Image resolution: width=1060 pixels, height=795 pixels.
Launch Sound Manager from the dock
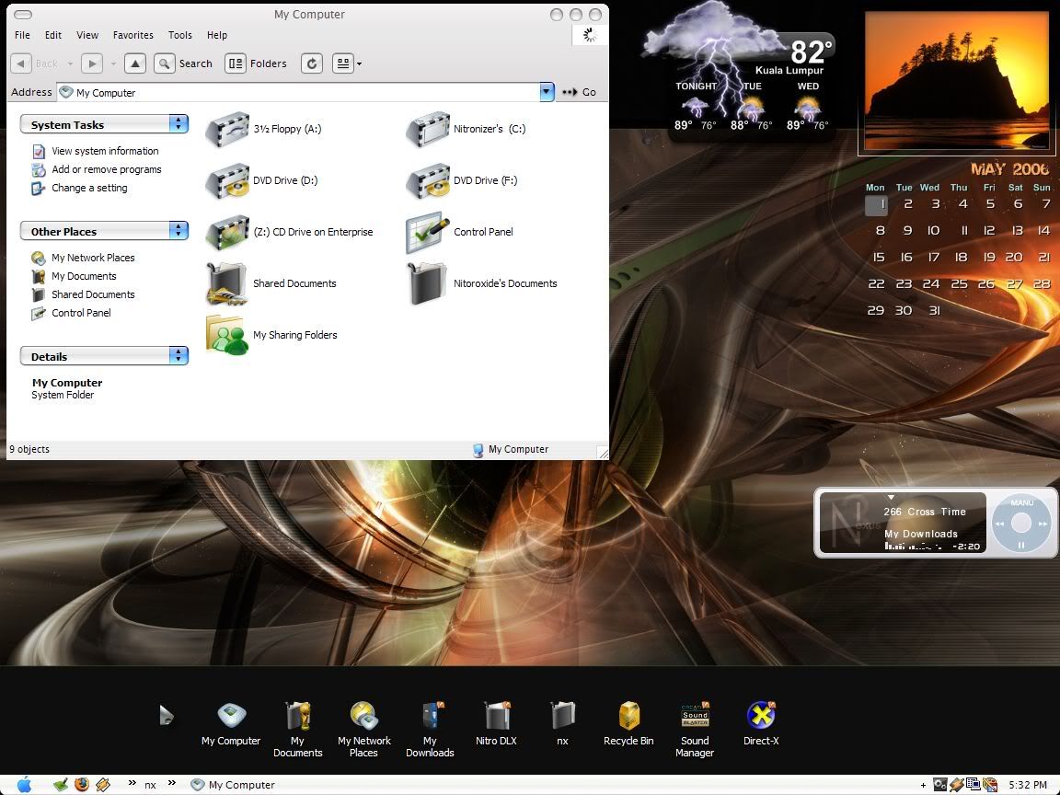tap(695, 716)
